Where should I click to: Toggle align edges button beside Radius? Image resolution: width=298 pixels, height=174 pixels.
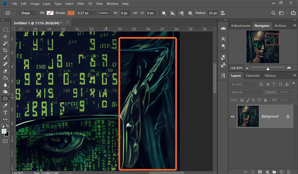pyautogui.click(x=223, y=13)
